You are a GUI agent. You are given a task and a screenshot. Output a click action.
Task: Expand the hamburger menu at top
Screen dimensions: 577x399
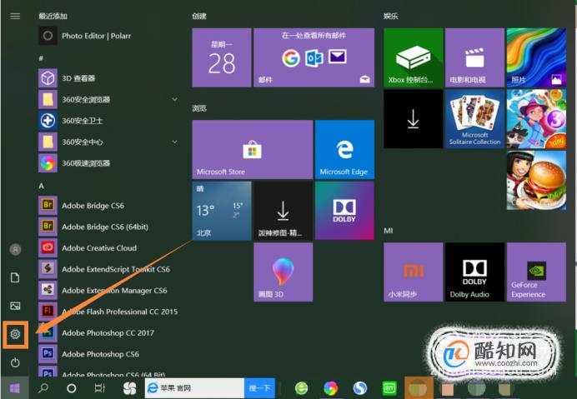(x=15, y=16)
